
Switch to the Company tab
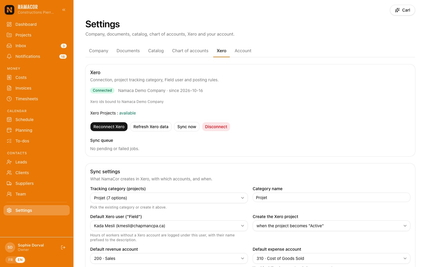pos(98,51)
